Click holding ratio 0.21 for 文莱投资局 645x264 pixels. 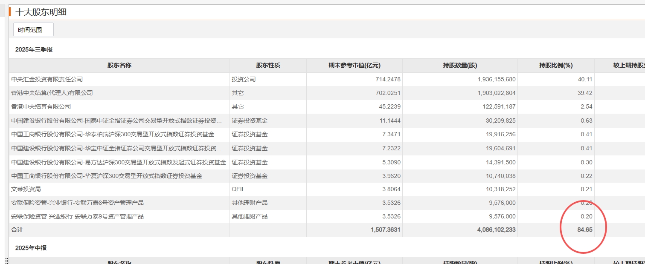tap(587, 189)
